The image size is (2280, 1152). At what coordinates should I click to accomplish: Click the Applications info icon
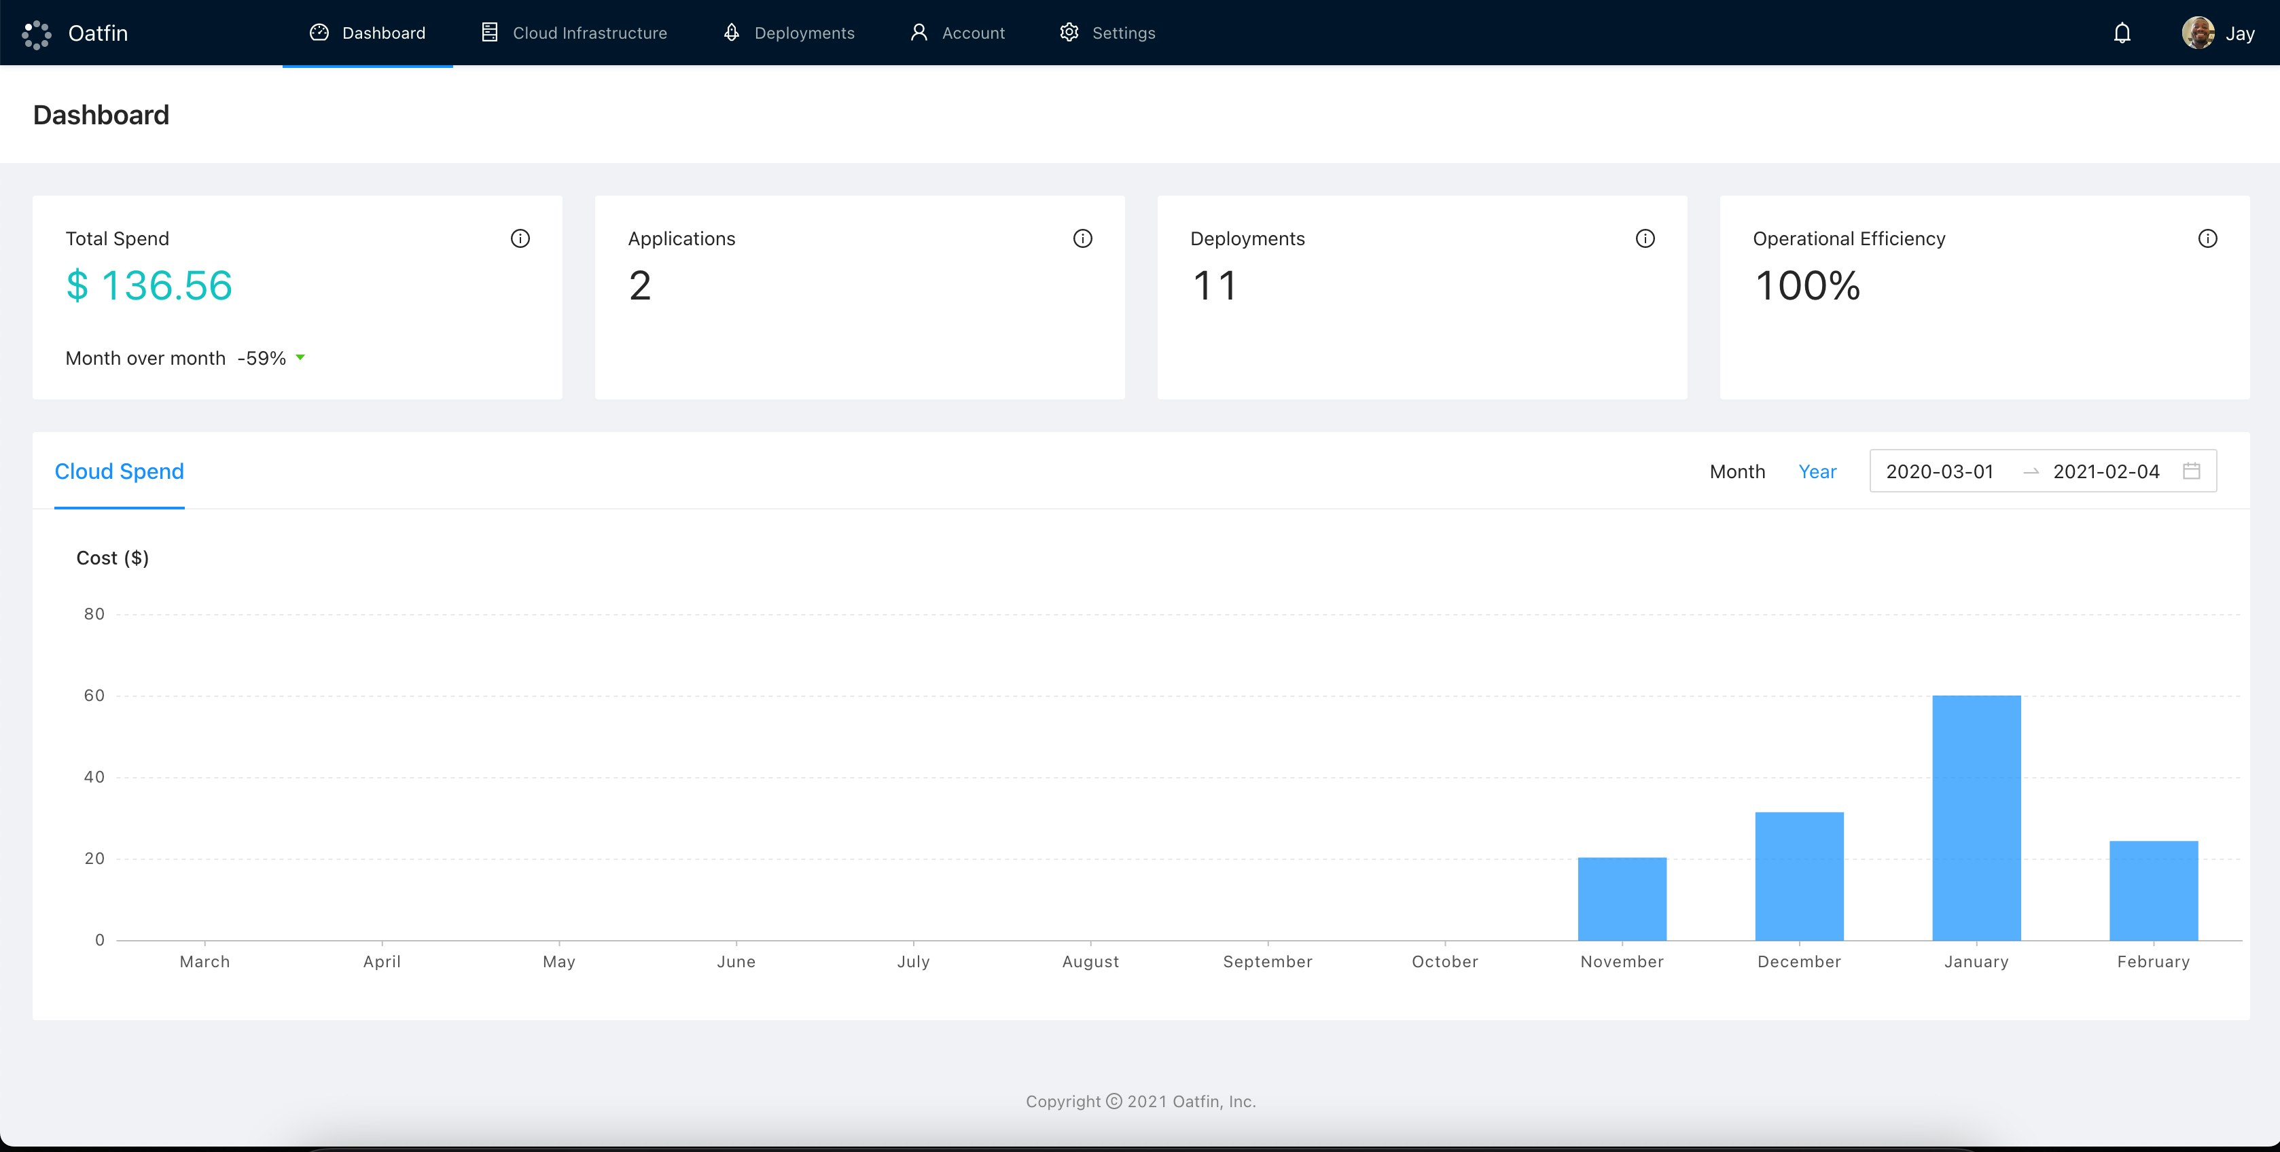pyautogui.click(x=1082, y=238)
